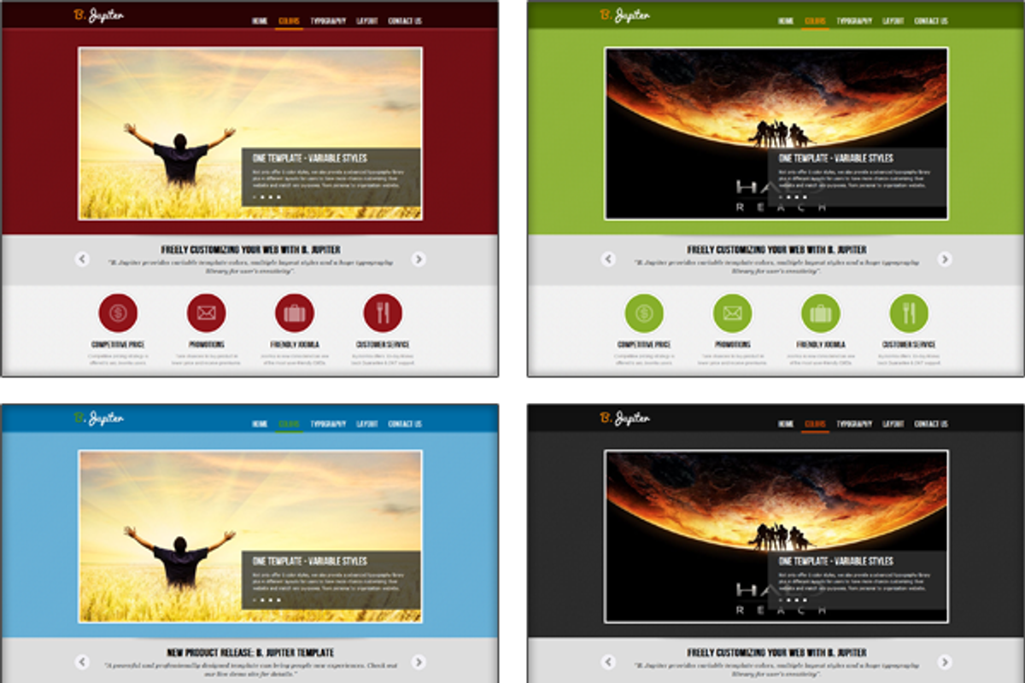1025x683 pixels.
Task: Open Layout in the red template menu
Action: coord(367,21)
